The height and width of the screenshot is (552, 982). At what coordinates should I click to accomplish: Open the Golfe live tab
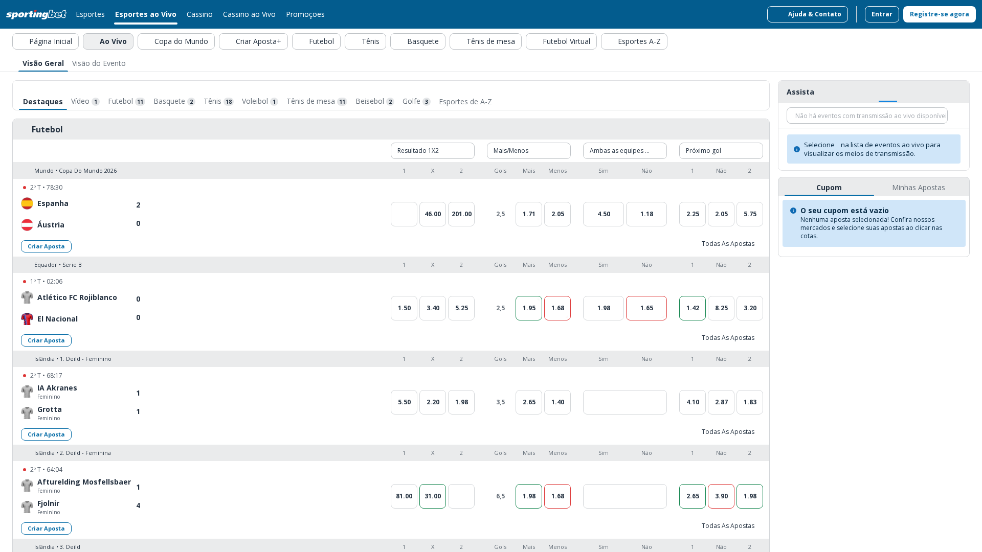(x=416, y=101)
